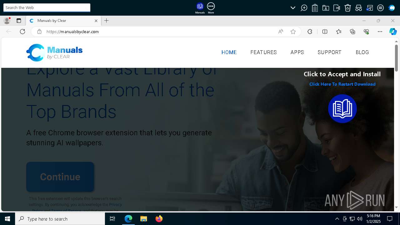This screenshot has width=400, height=225.
Task: Open Browser essentials heart icon
Action: click(366, 32)
